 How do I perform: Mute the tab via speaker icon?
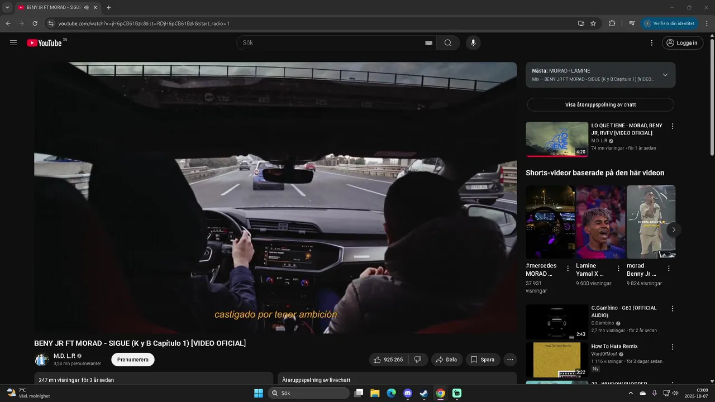point(87,8)
